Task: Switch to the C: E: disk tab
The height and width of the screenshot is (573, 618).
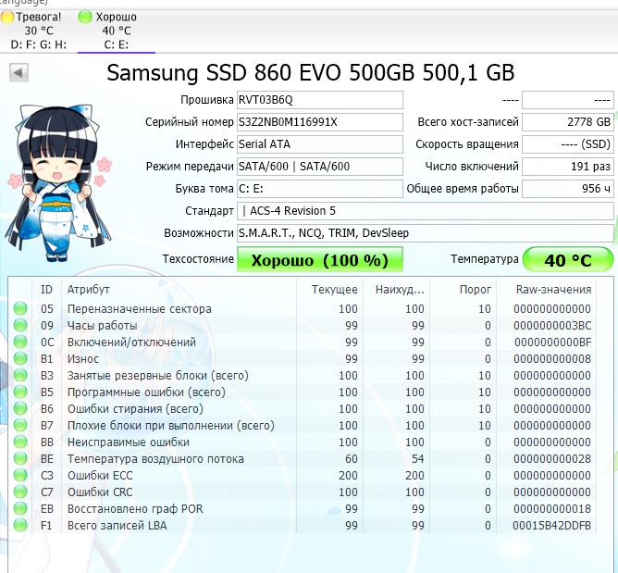Action: (x=117, y=31)
